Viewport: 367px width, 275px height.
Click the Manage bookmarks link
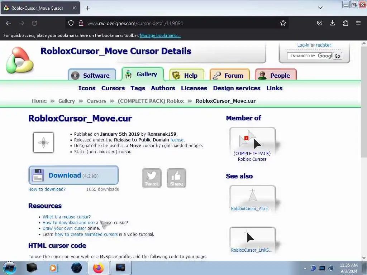click(160, 35)
